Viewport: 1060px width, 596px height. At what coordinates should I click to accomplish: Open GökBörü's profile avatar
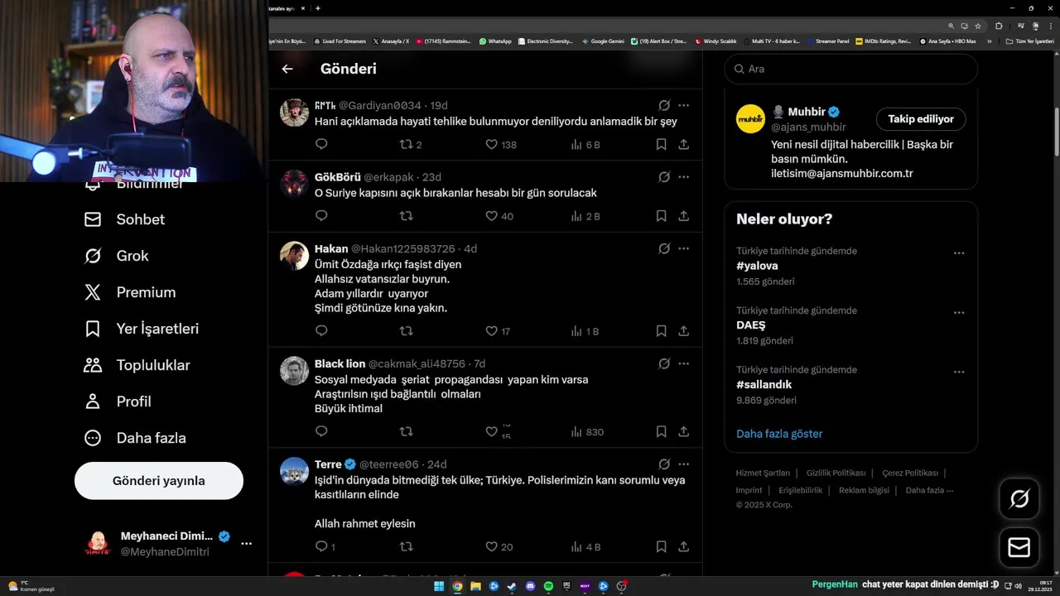click(294, 184)
